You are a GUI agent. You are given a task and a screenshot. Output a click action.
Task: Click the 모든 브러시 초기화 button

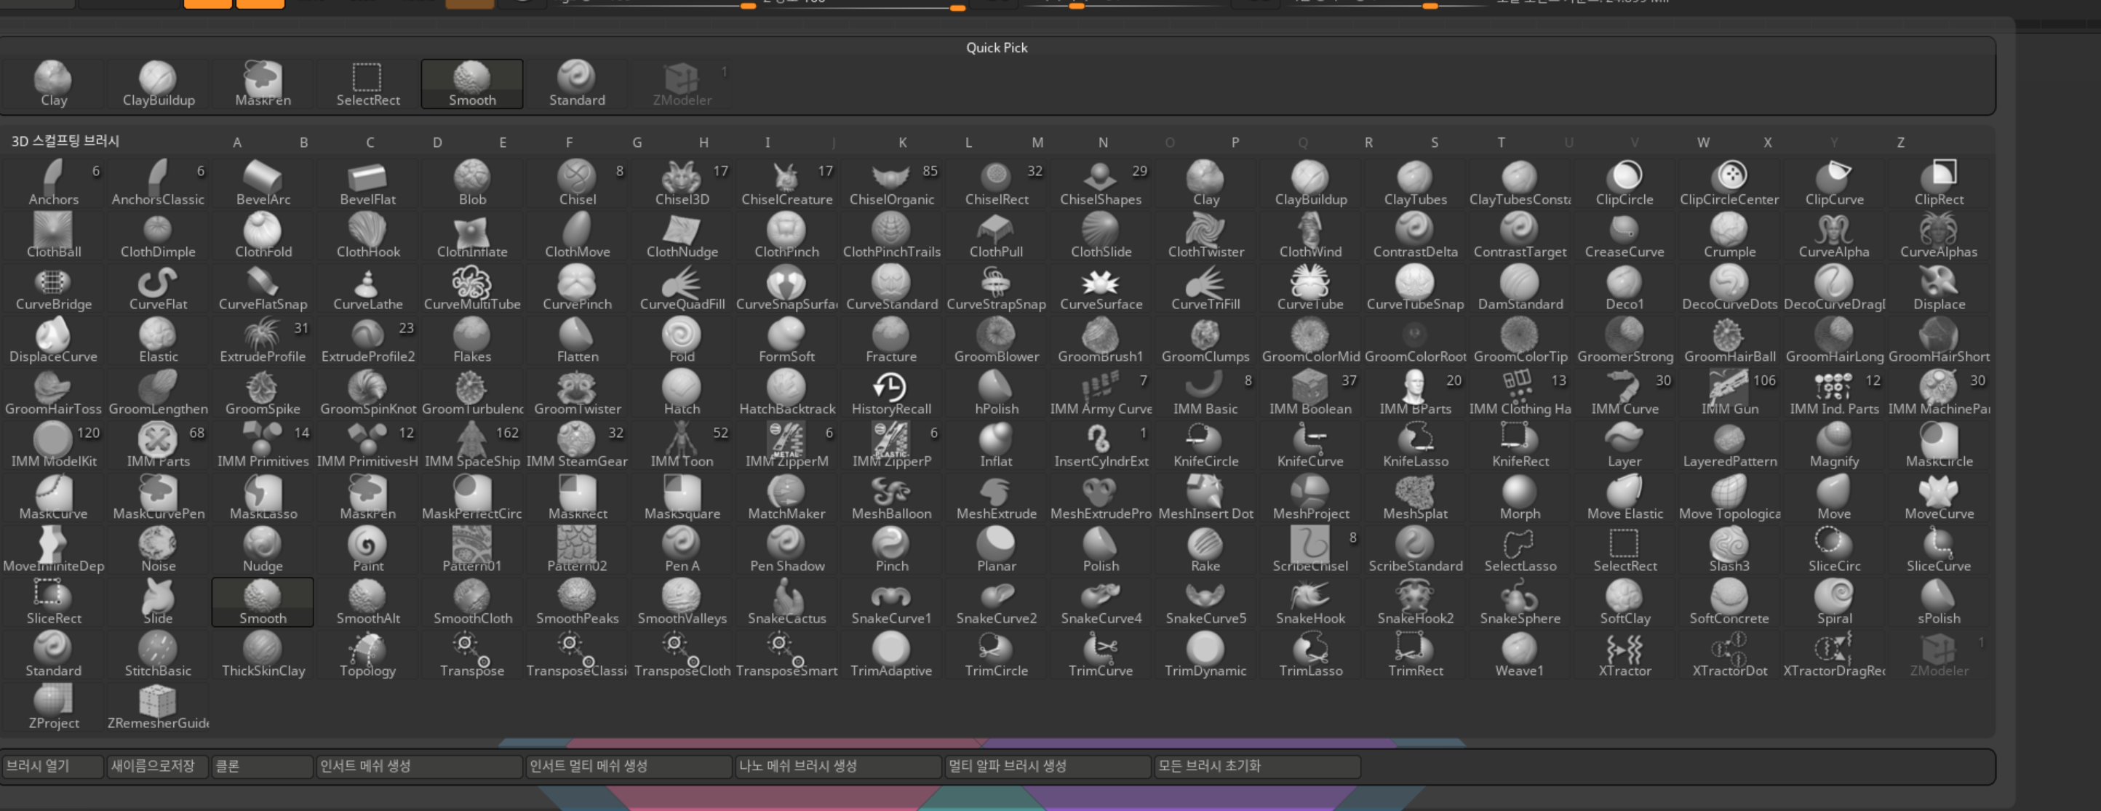click(x=1256, y=765)
